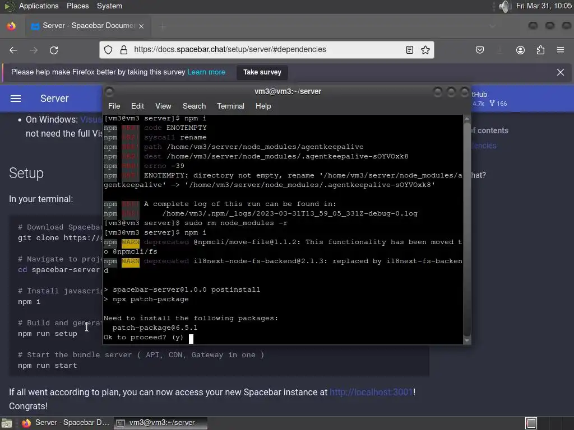The image size is (574, 430).
Task: Switch to vm3@vm3:~/server via the taskbar button
Action: [x=161, y=423]
